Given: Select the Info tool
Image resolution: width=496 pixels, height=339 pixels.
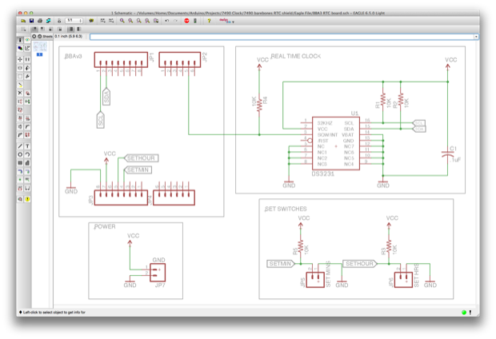Looking at the screenshot, I should pos(20,40).
